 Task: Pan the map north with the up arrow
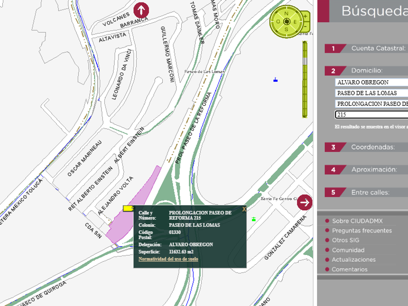[x=141, y=10]
